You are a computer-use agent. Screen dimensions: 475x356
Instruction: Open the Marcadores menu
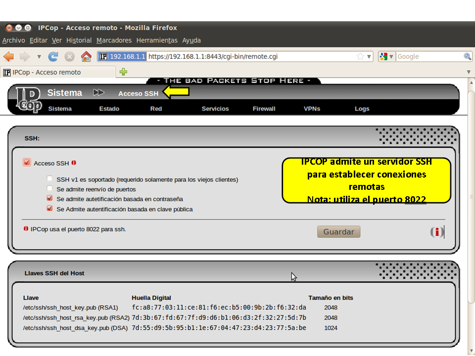coord(114,41)
